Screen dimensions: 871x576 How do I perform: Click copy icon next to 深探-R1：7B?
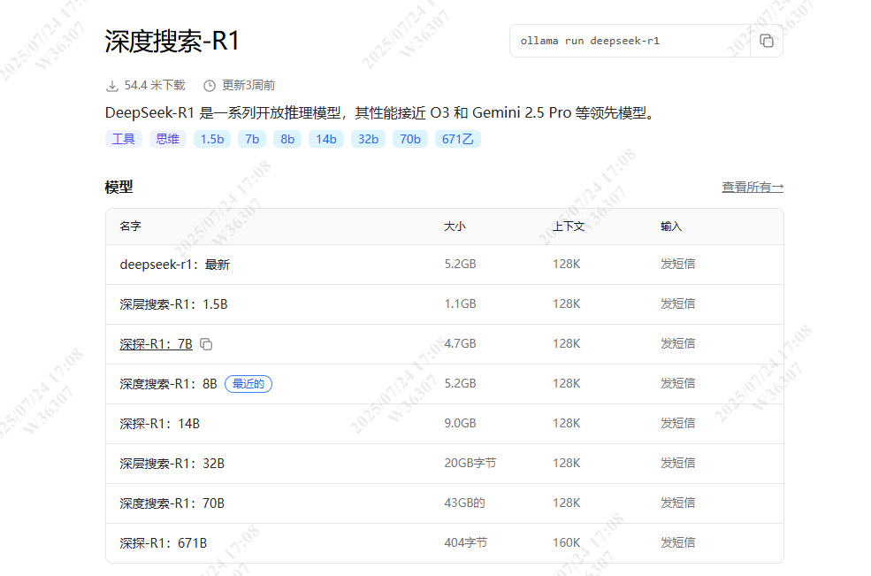[x=206, y=343]
